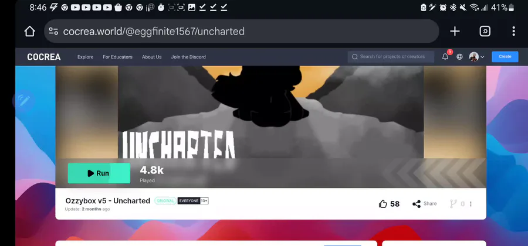
Task: Open a new browser tab with plus
Action: [455, 31]
